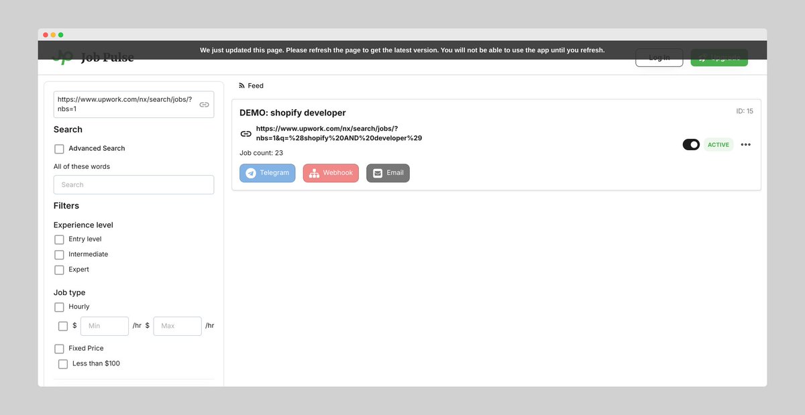Click the Telegram notification button
805x415 pixels.
tap(267, 173)
